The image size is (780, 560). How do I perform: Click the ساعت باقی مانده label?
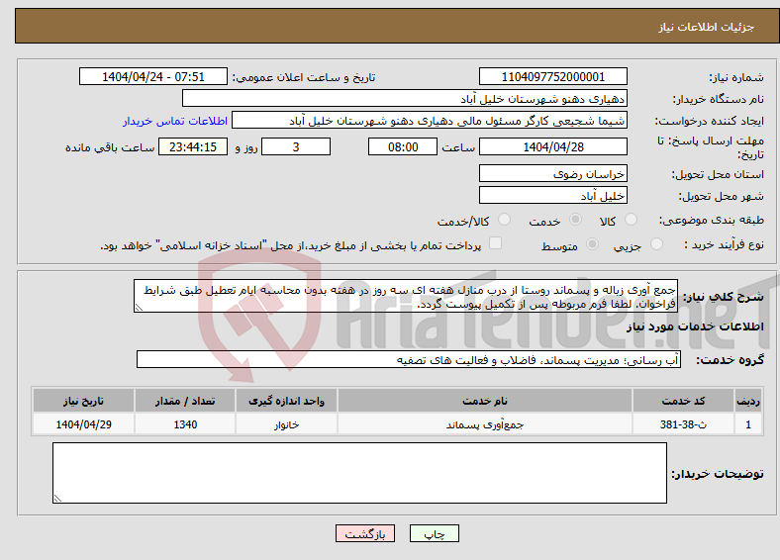(x=110, y=147)
